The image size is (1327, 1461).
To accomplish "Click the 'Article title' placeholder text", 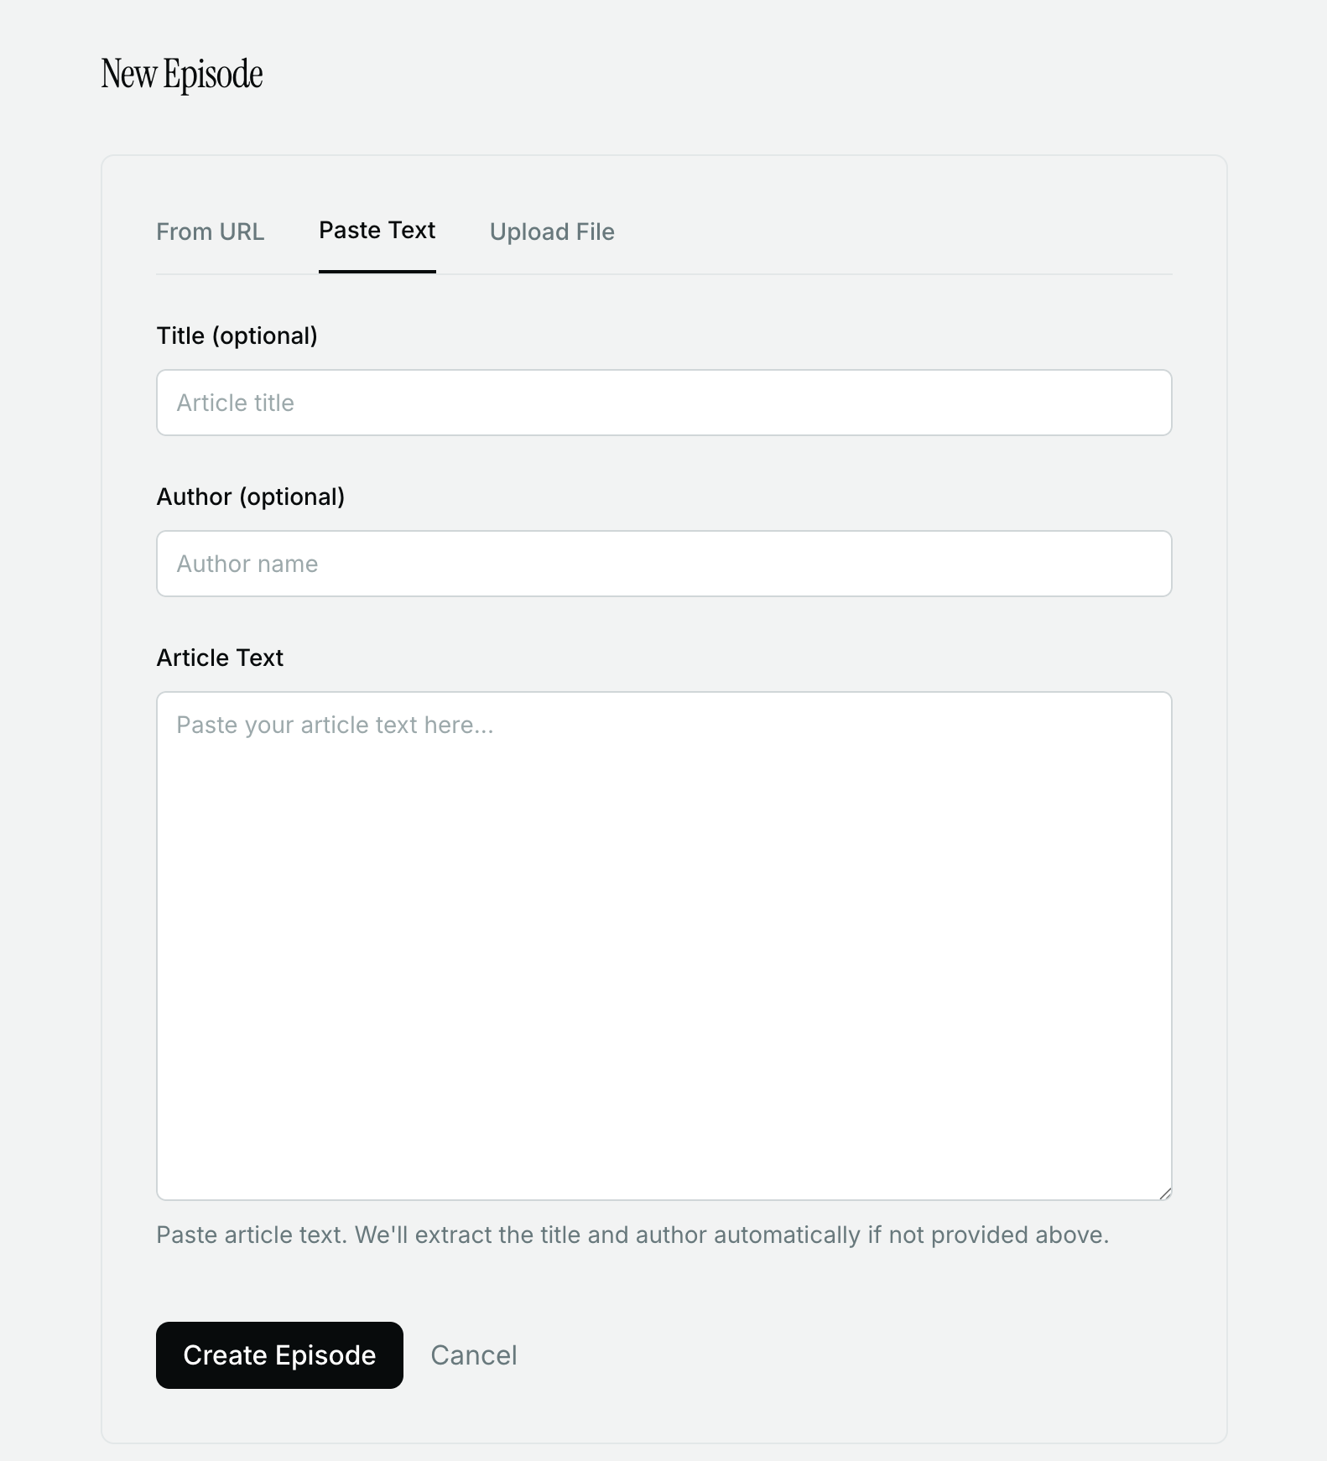I will pos(235,403).
